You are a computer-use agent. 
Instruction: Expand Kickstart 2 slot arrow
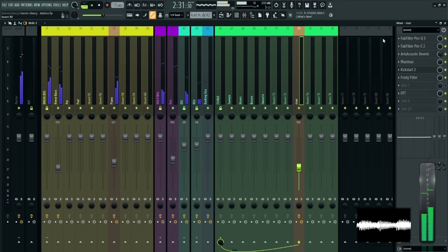tap(399, 70)
